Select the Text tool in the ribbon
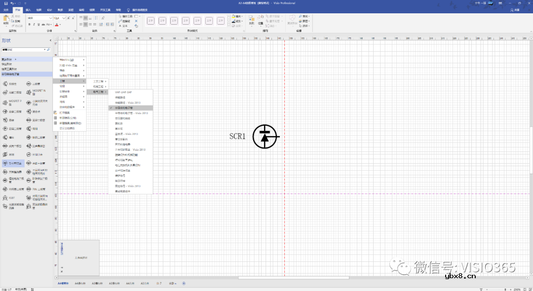 click(123, 26)
